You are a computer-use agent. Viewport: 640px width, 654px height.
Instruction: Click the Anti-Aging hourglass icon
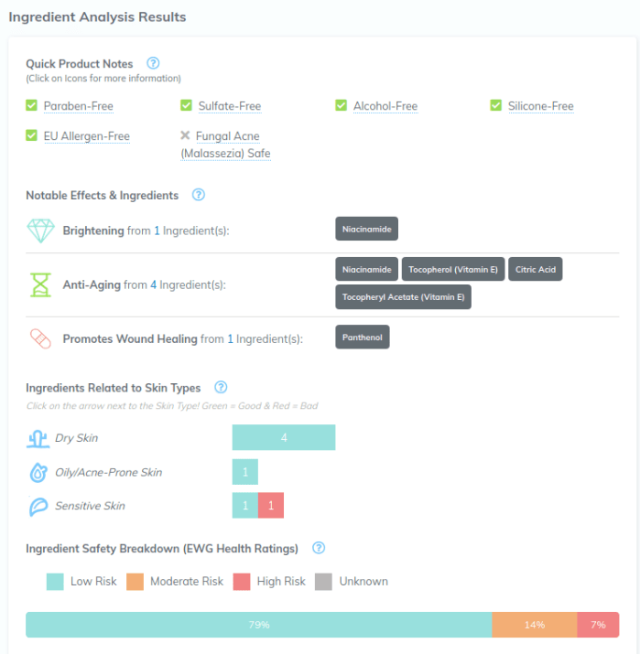(x=40, y=284)
